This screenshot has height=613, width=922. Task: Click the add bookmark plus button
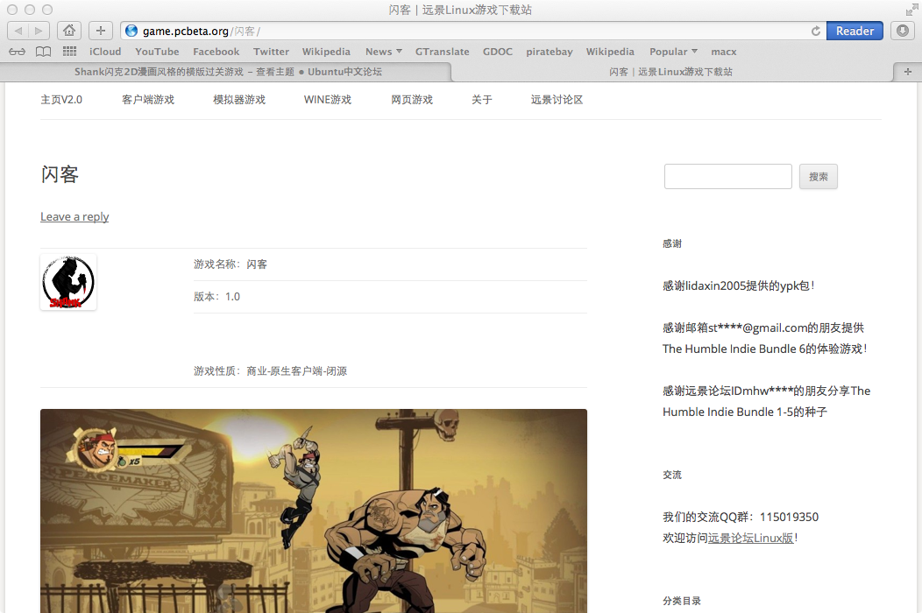(101, 31)
